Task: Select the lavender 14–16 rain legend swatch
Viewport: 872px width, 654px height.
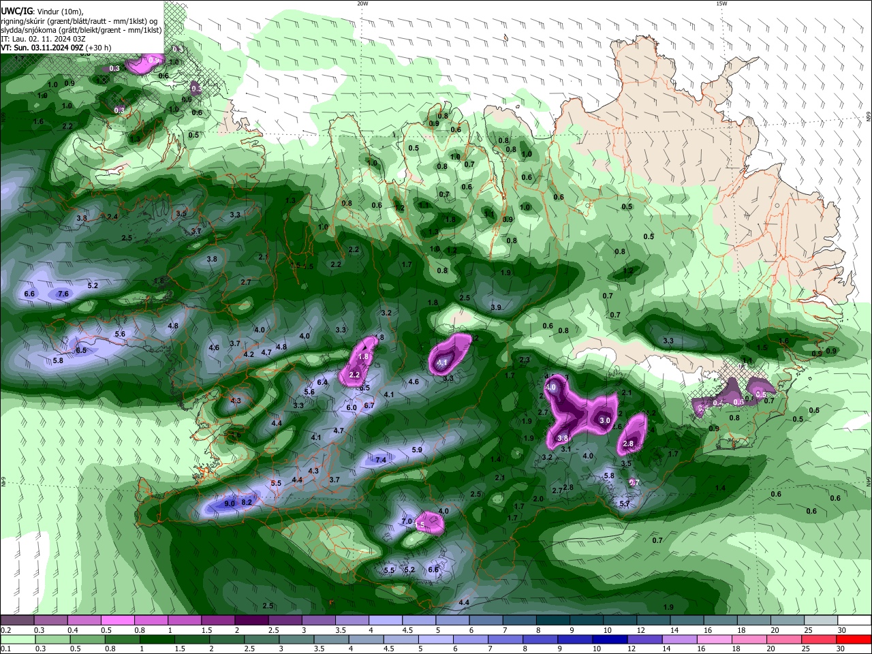Action: 679,640
